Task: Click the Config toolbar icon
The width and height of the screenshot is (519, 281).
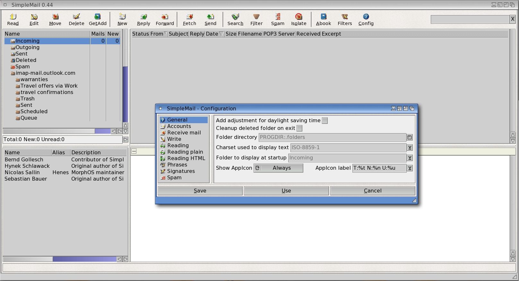Action: click(x=366, y=19)
